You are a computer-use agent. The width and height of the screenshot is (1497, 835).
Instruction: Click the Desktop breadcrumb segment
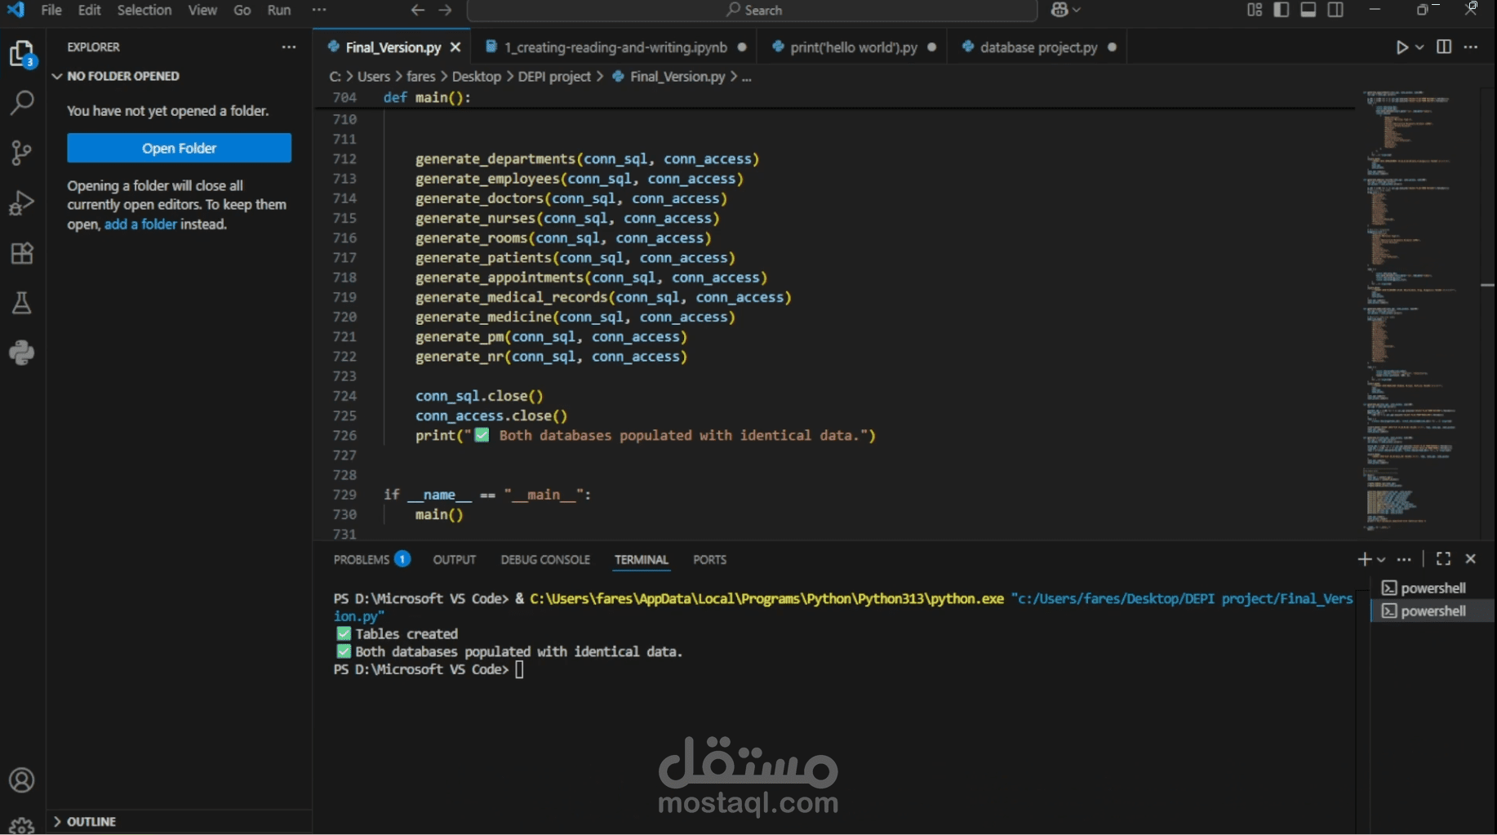[477, 77]
